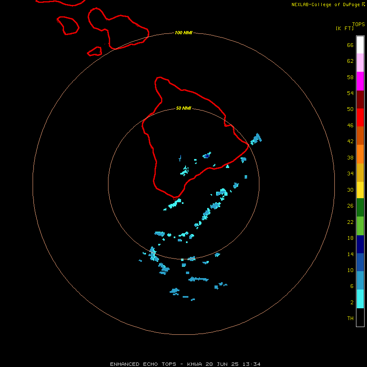
Task: Click the legend value '54'
Action: pyautogui.click(x=350, y=93)
